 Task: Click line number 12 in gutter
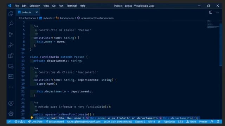[23, 57]
